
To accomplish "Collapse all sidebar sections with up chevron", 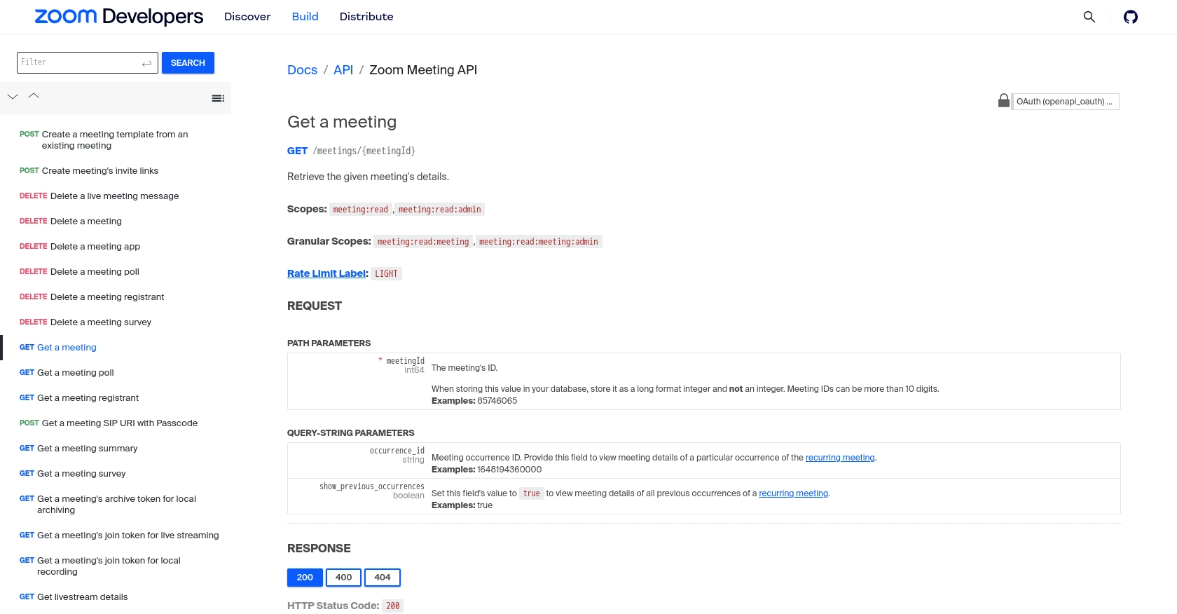I will tap(34, 96).
